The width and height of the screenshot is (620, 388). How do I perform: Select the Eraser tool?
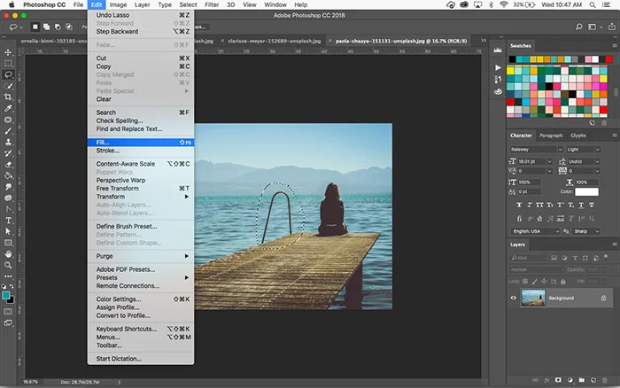pyautogui.click(x=8, y=164)
